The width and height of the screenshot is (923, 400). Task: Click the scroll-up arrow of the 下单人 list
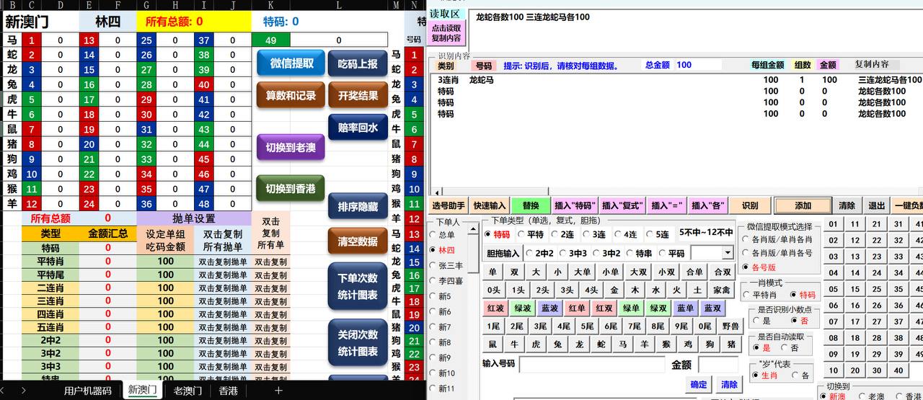(474, 228)
